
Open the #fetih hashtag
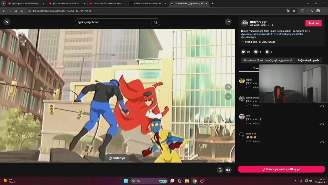300,34
